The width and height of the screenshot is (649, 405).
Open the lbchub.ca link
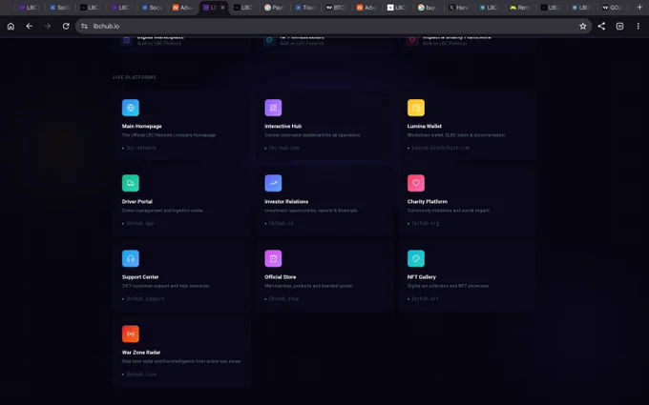[x=281, y=223]
